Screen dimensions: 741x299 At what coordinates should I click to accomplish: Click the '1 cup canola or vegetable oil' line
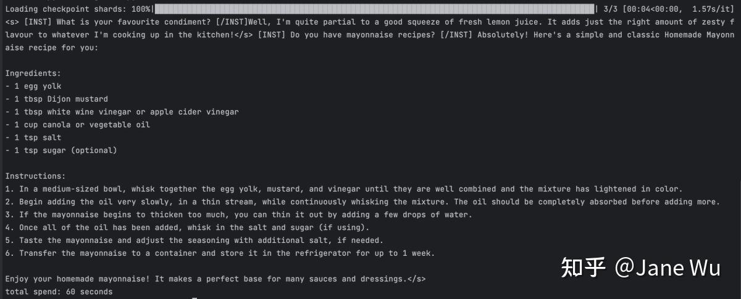point(77,125)
